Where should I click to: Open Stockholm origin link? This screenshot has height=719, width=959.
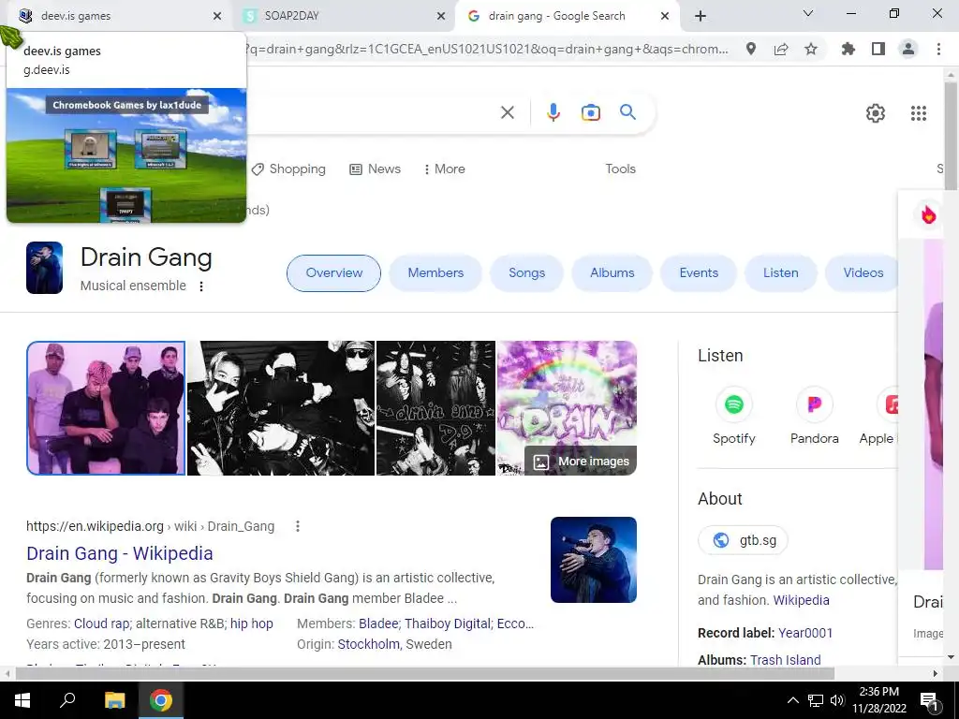point(369,644)
